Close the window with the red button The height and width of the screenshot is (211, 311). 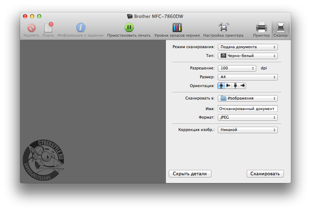(25, 16)
